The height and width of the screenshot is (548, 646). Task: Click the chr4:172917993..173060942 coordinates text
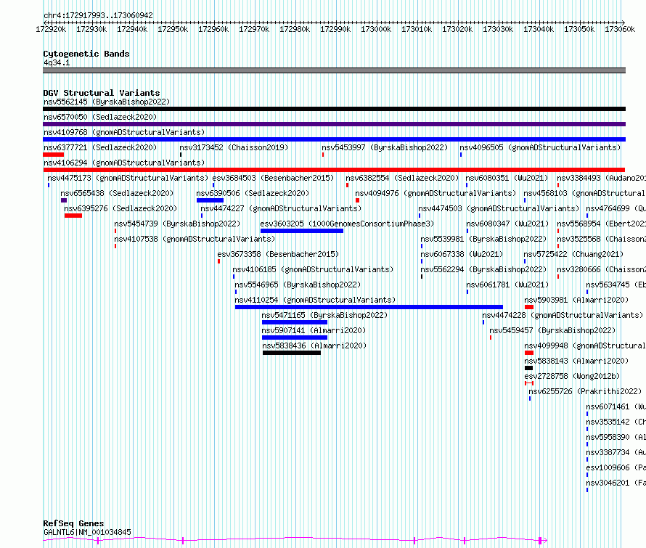coord(98,16)
